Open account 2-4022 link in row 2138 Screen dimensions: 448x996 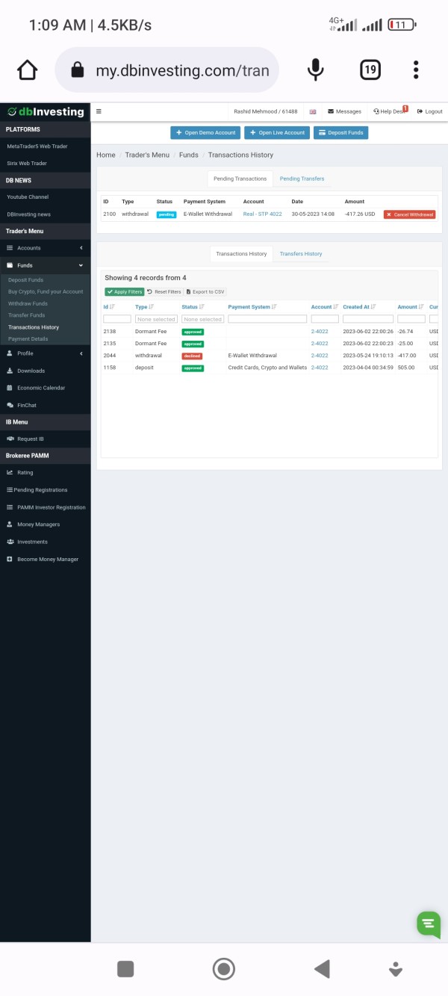320,331
